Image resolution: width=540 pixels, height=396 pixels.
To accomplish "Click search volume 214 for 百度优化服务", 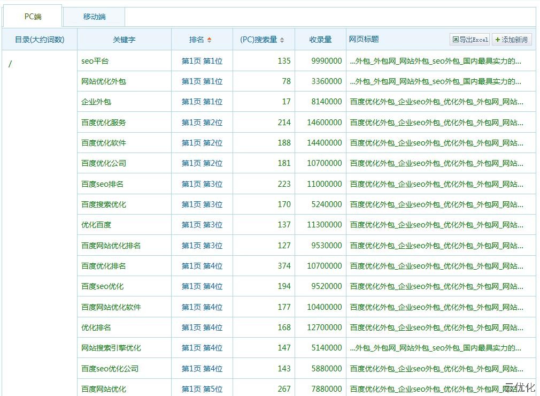I will 284,123.
